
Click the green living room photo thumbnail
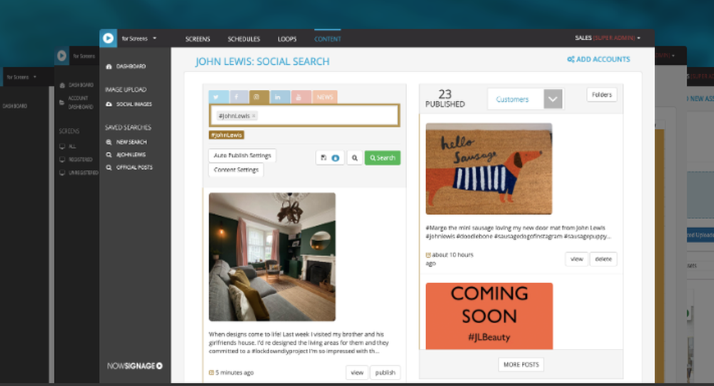point(272,257)
